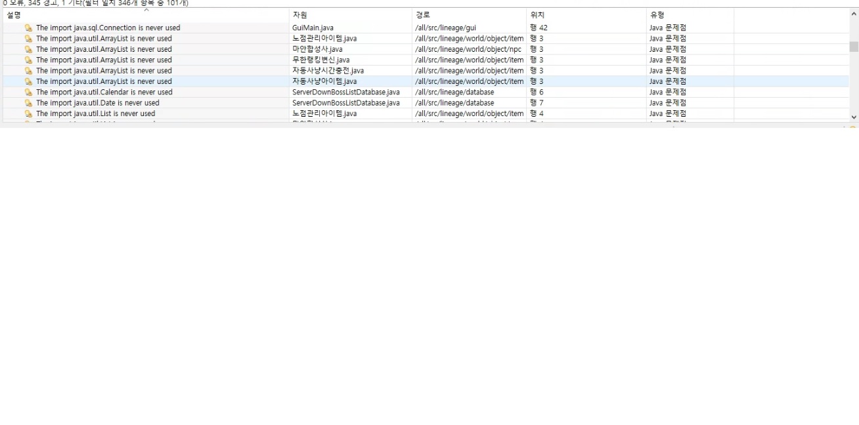Click the vertical scrollbar thumb
This screenshot has height=425, width=859.
click(x=854, y=47)
